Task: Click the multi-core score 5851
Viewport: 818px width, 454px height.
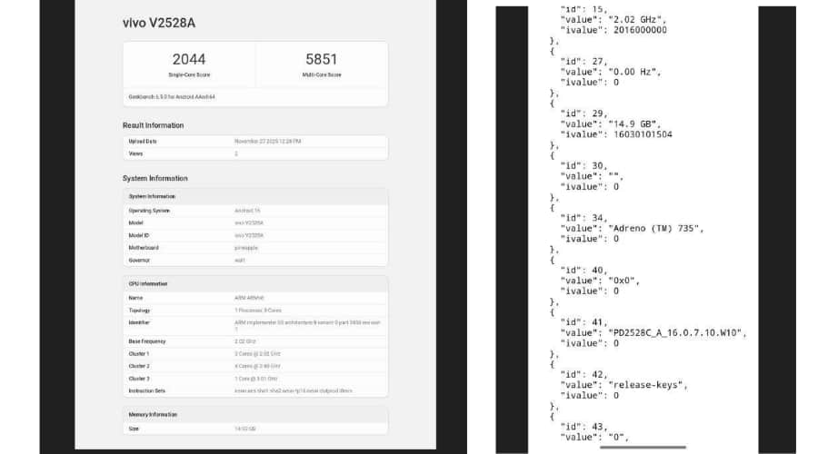Action: (321, 59)
